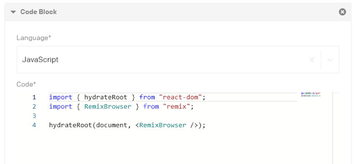355x164 pixels.
Task: Place cursor in the "remix" string
Action: pyautogui.click(x=176, y=106)
